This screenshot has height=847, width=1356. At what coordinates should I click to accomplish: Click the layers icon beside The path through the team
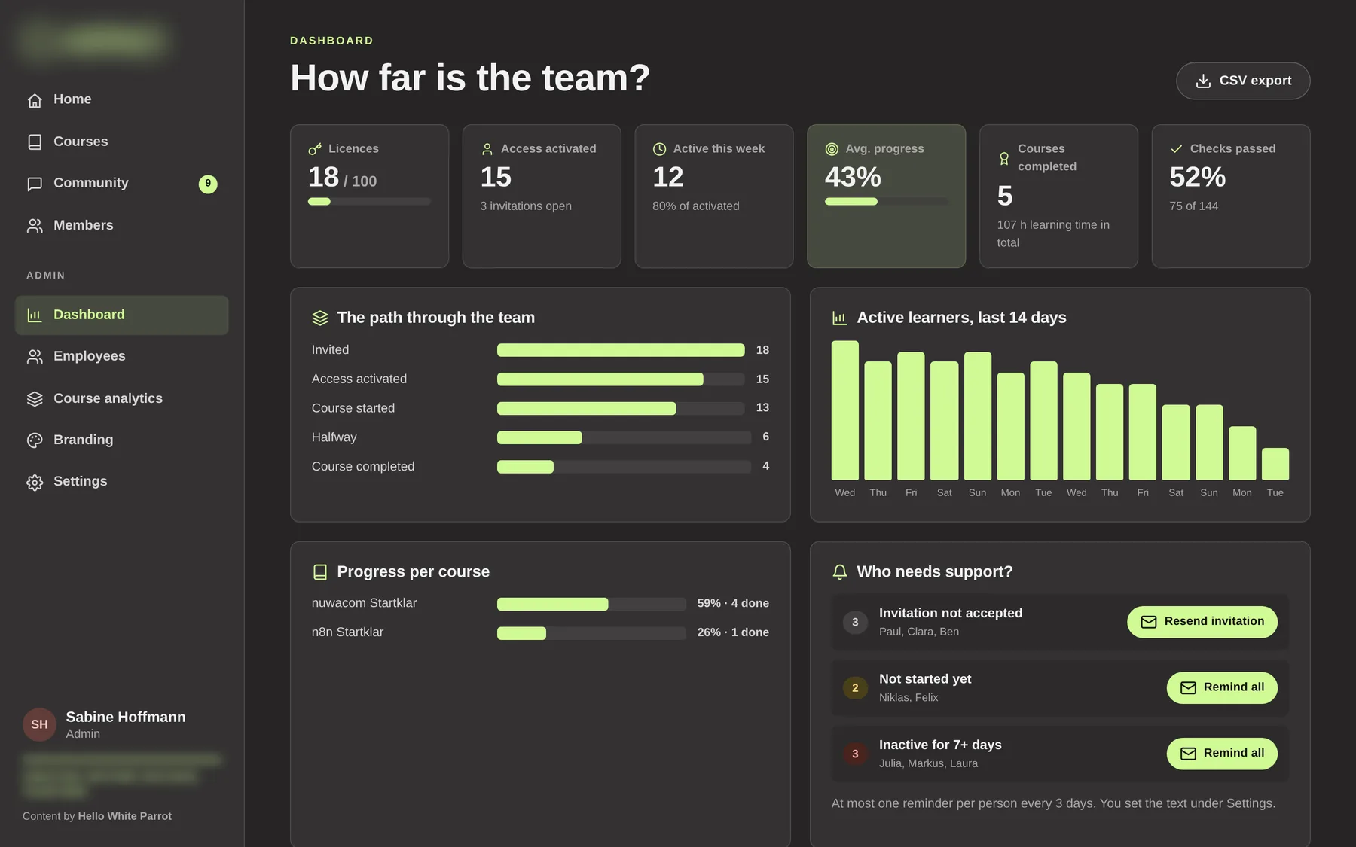tap(320, 318)
